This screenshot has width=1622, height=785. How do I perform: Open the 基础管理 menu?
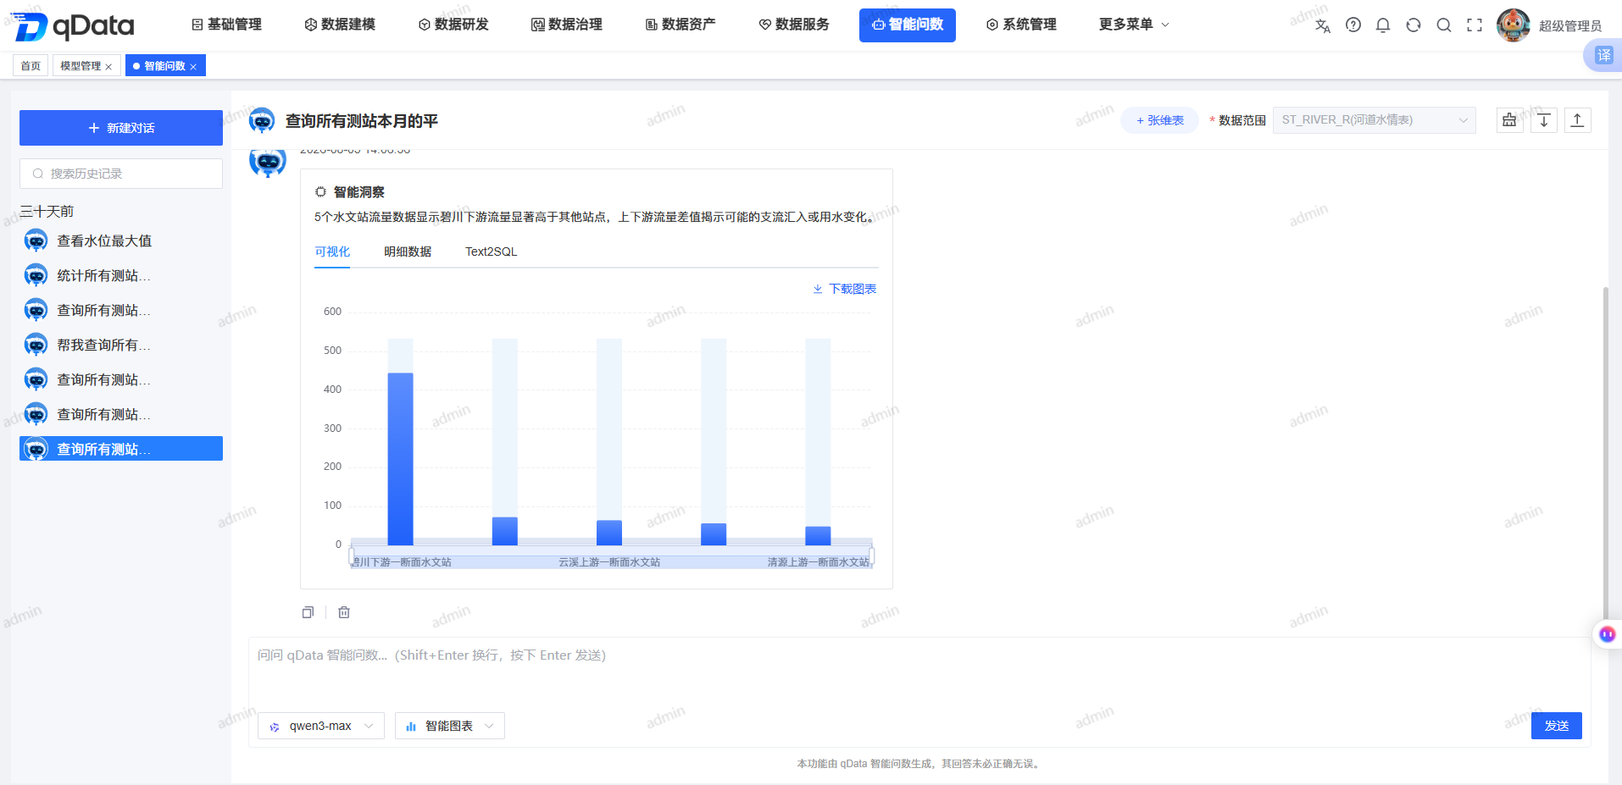(226, 25)
